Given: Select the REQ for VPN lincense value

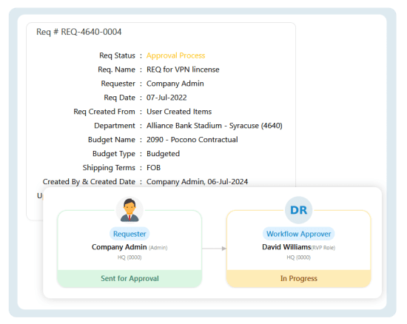Looking at the screenshot, I should pos(183,70).
